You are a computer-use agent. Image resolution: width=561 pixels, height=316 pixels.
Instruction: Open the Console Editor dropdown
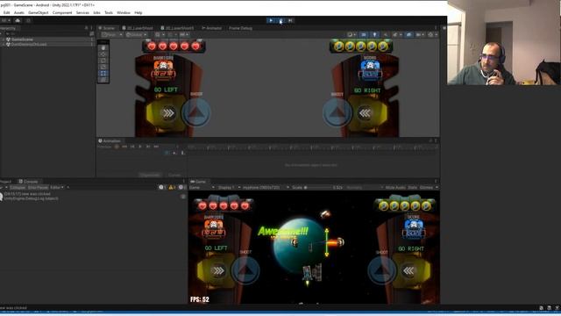(x=57, y=187)
